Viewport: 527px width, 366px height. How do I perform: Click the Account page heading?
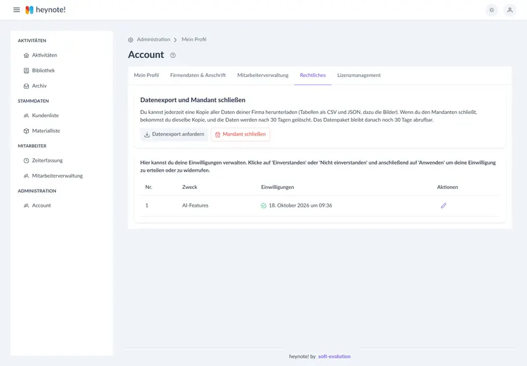pyautogui.click(x=146, y=55)
